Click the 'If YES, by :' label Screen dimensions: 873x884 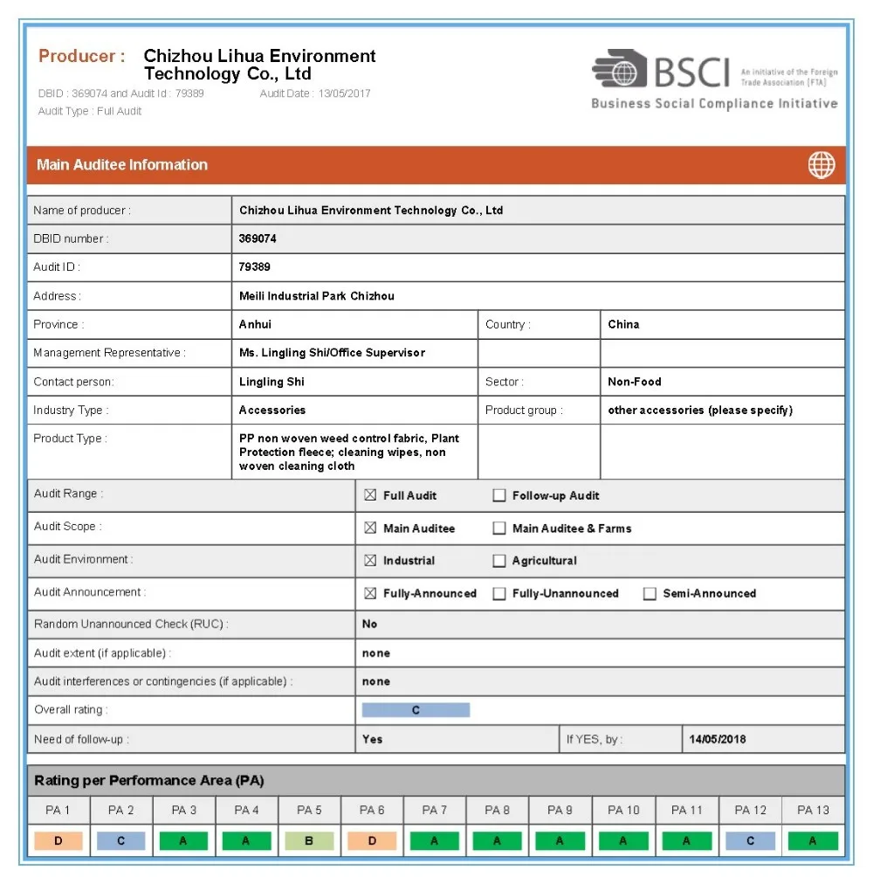[x=595, y=739]
